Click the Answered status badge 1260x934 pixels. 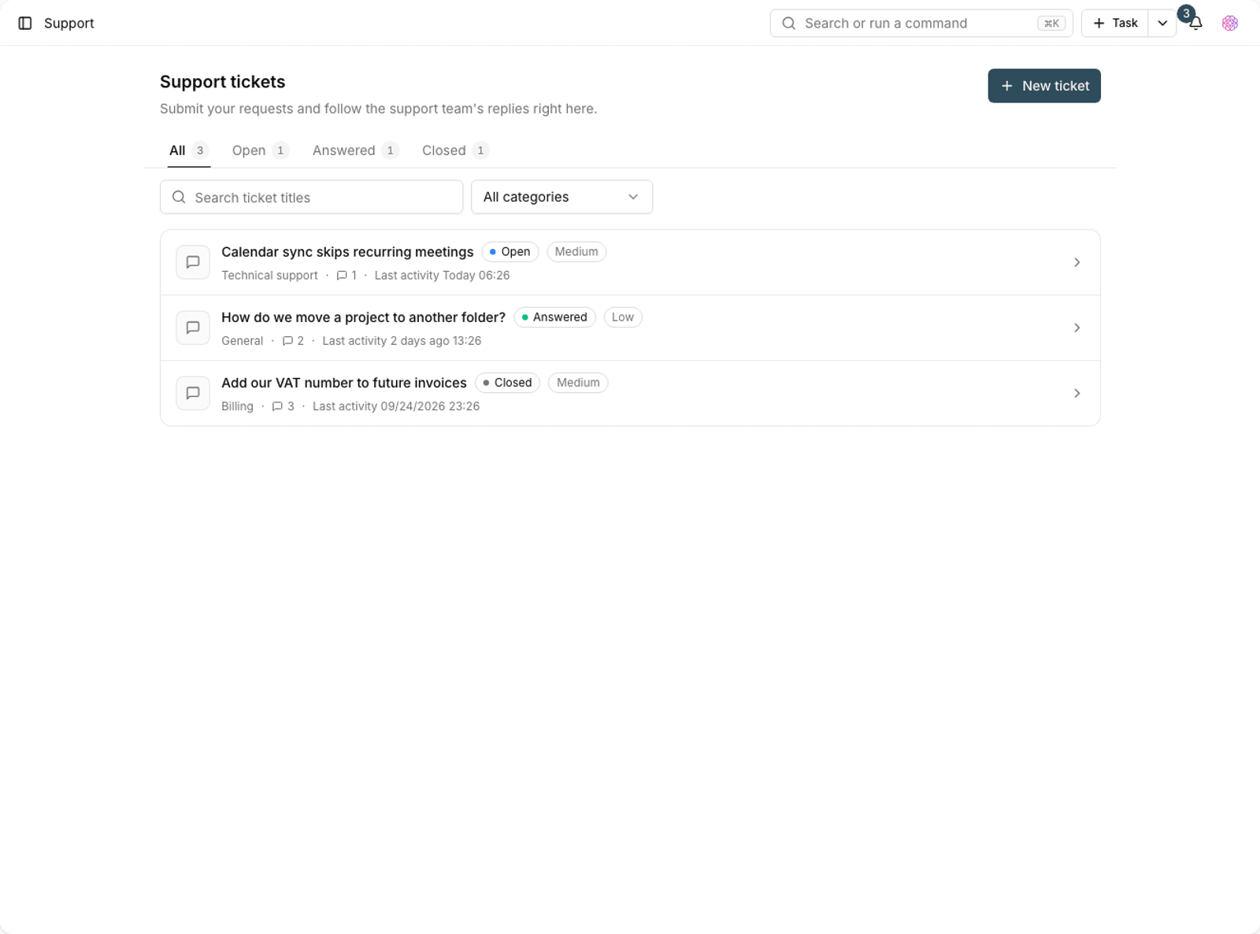[555, 317]
